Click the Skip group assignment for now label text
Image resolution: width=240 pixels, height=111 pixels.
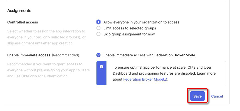[x=129, y=34]
